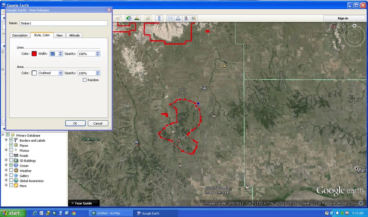Open the Altitude tab
This screenshot has width=368, height=217.
point(74,35)
